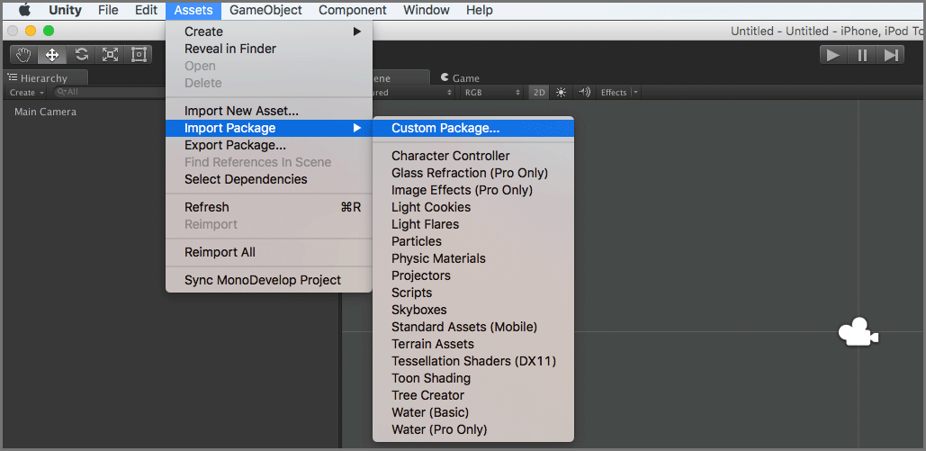Open the File menu
The width and height of the screenshot is (926, 451).
pyautogui.click(x=108, y=10)
